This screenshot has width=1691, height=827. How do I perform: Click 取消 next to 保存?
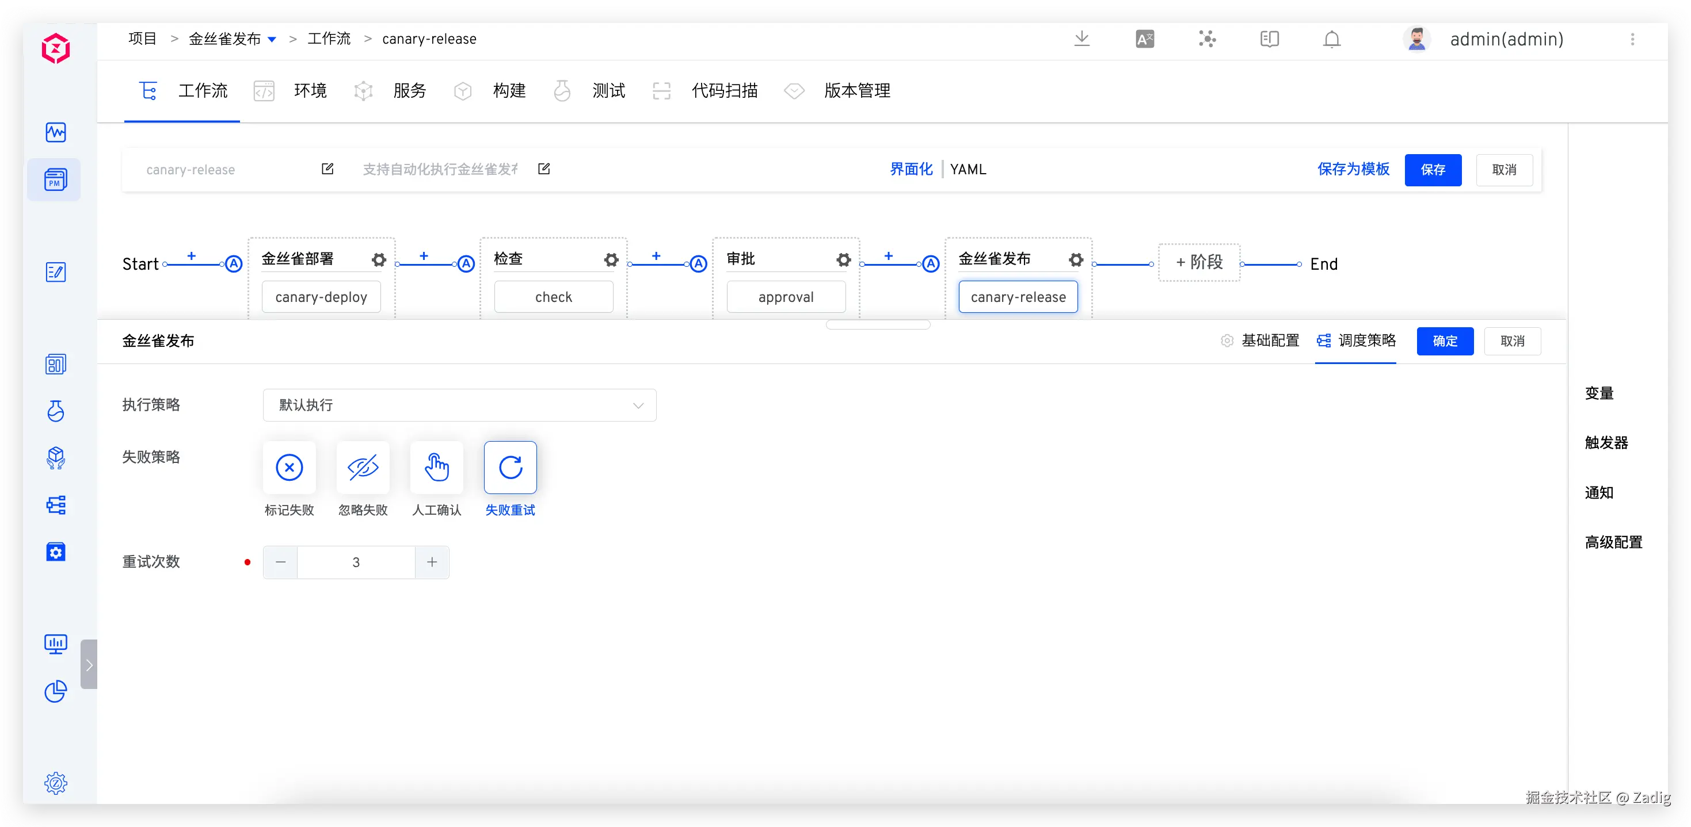tap(1505, 170)
